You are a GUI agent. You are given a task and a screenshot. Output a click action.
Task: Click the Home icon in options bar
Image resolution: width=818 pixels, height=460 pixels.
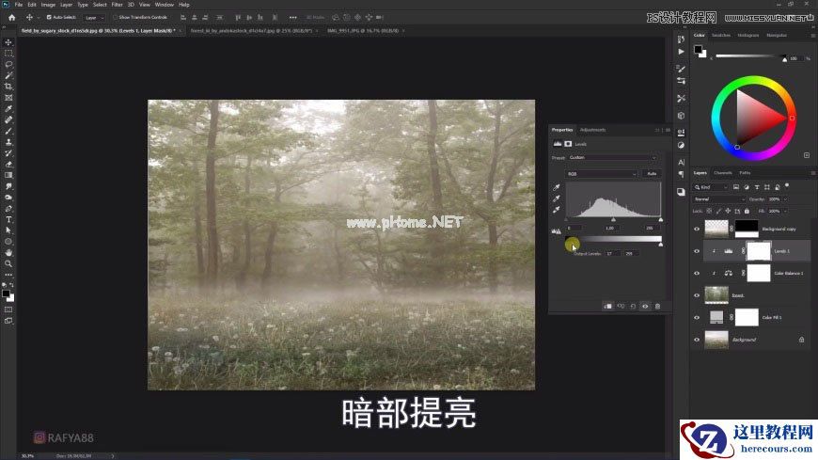pyautogui.click(x=11, y=17)
